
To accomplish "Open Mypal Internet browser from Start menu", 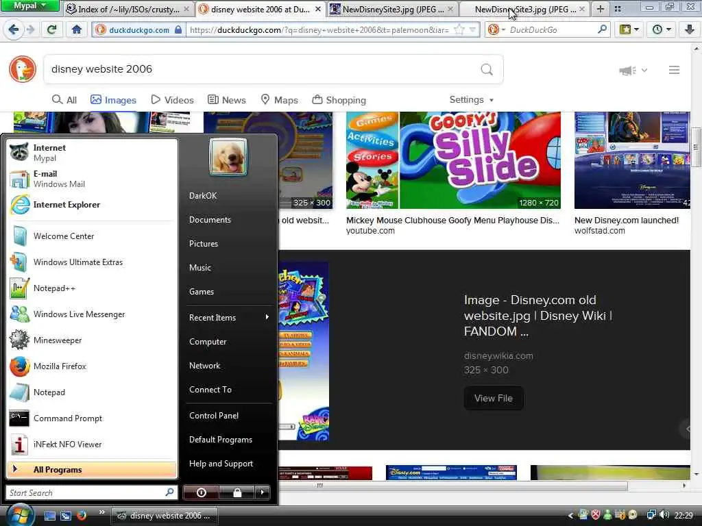I will click(92, 153).
